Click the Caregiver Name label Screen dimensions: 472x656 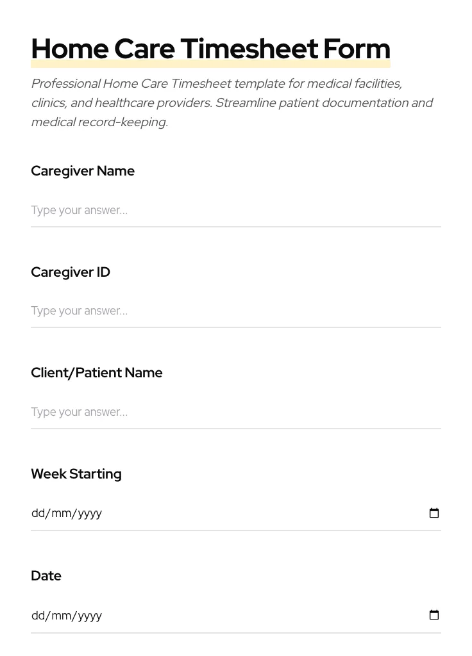[x=83, y=171]
